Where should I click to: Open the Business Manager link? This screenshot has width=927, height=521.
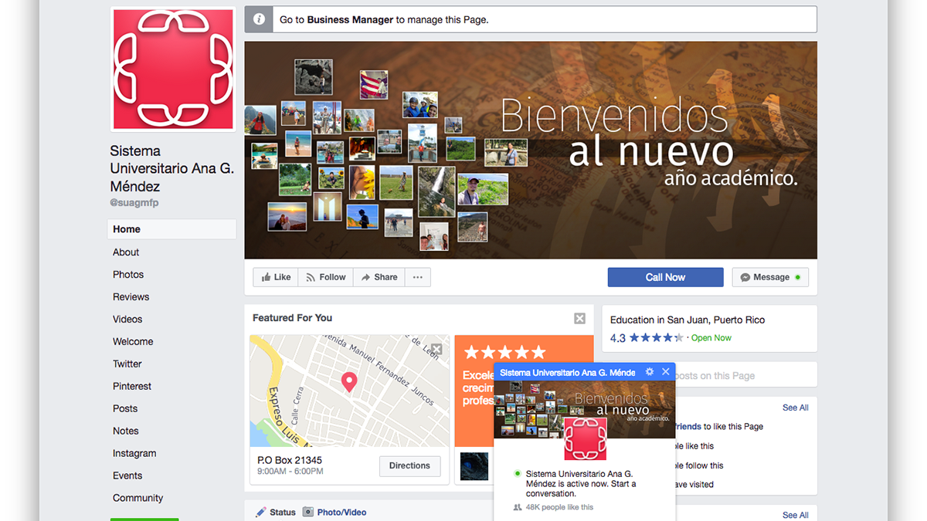point(350,20)
